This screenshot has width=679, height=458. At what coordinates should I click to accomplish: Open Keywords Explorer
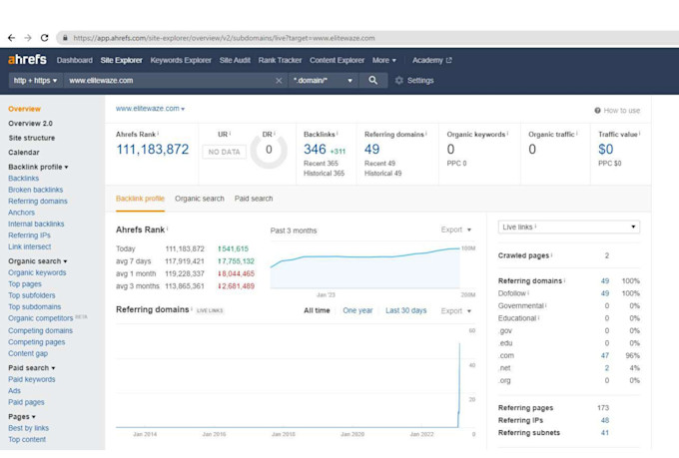click(x=181, y=60)
